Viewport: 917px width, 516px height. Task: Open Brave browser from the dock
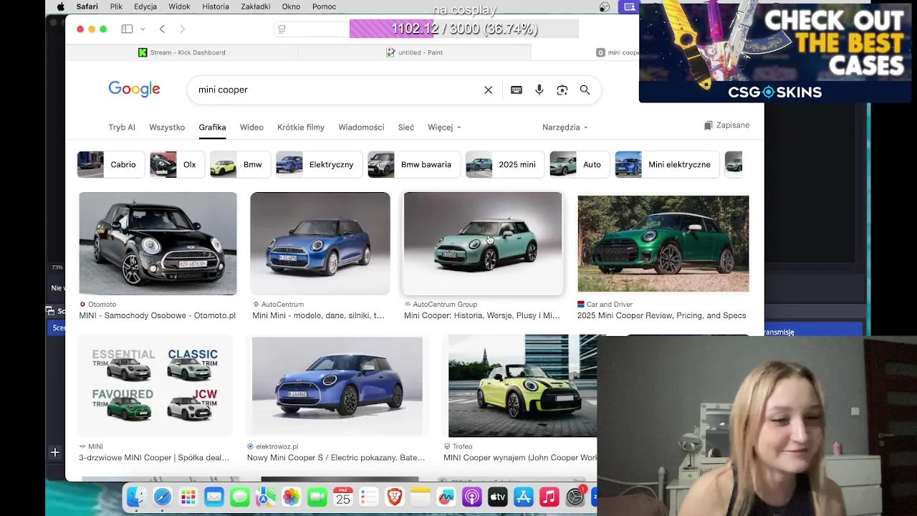pos(395,497)
